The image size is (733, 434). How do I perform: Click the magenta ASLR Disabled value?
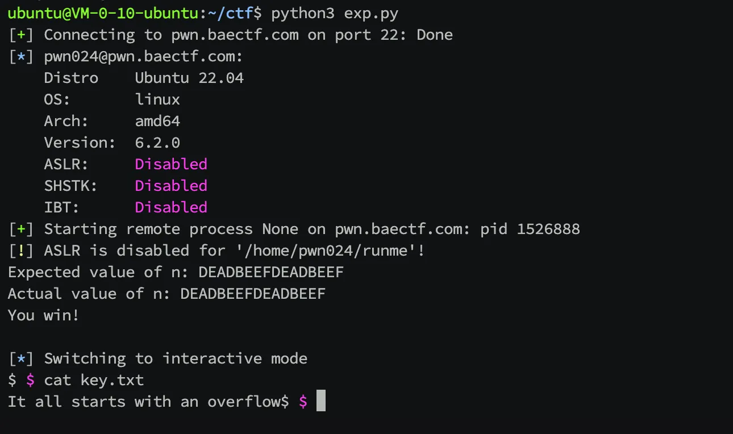pyautogui.click(x=171, y=164)
